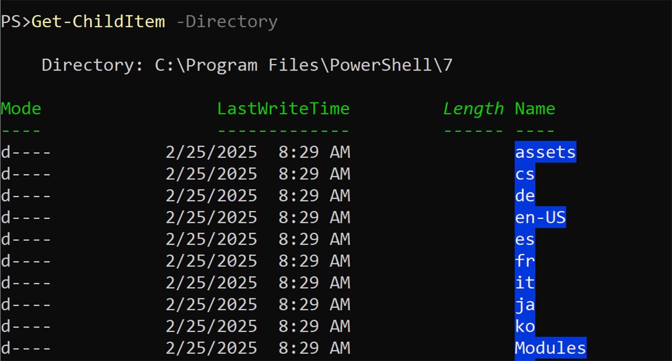Click the de directory entry
Image resolution: width=672 pixels, height=361 pixels.
[x=525, y=196]
